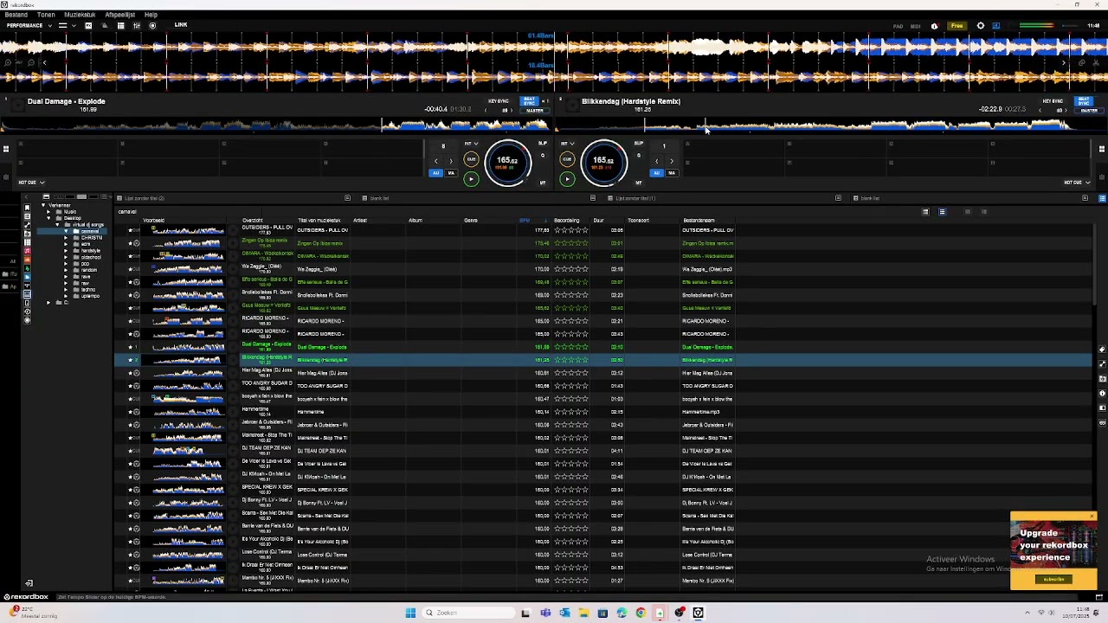Toggle BEAT SYNC on deck 2

pos(1084,101)
